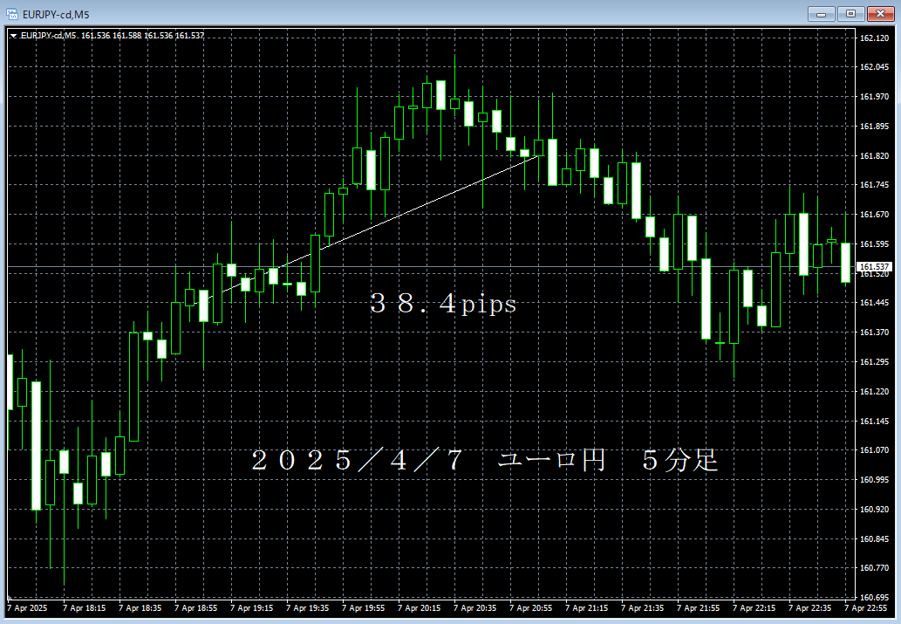Click the 7 Apr 20:15 time label

click(419, 608)
